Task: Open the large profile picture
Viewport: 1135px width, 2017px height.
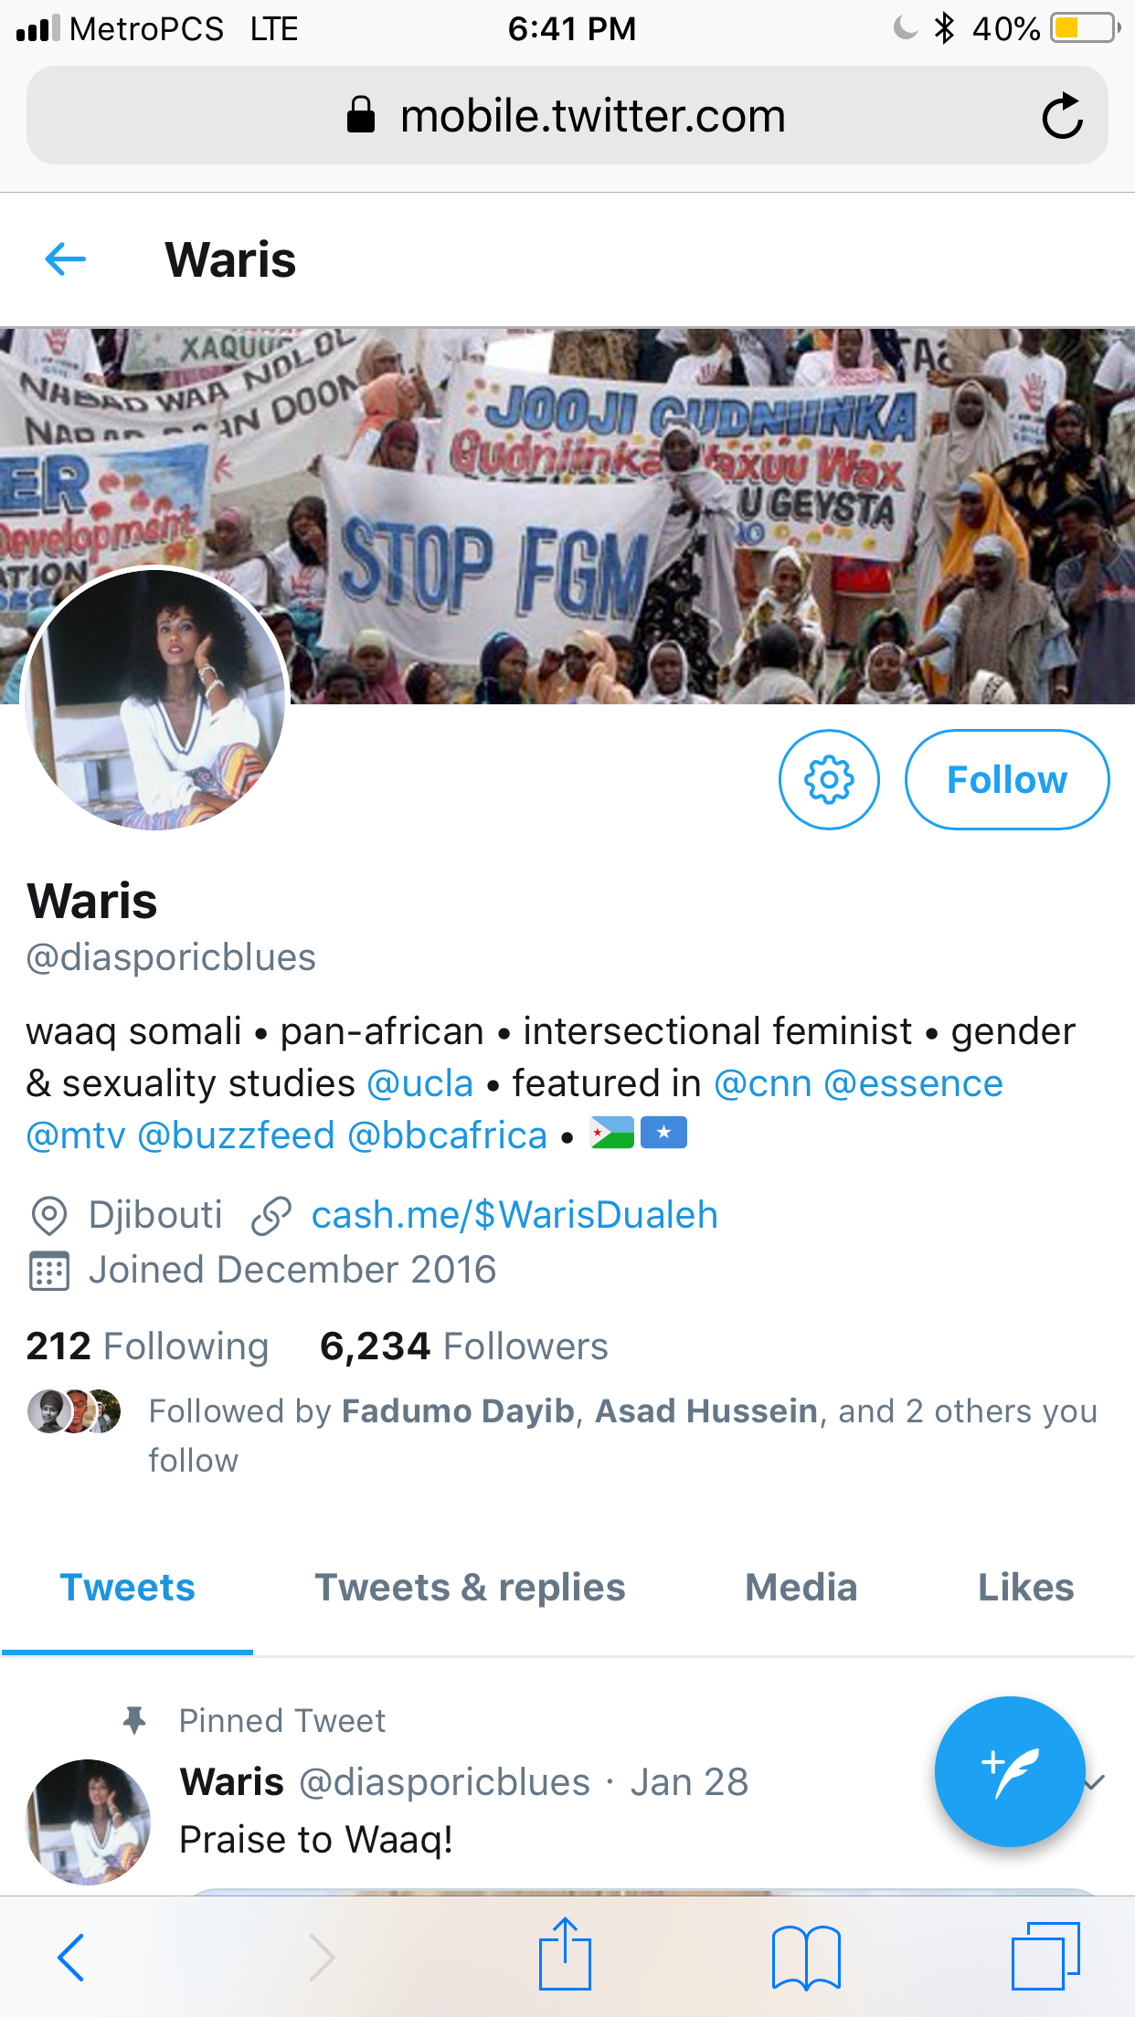Action: click(x=155, y=699)
